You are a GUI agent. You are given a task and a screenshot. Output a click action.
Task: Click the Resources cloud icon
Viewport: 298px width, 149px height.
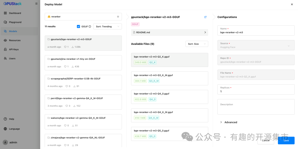coord(5,40)
